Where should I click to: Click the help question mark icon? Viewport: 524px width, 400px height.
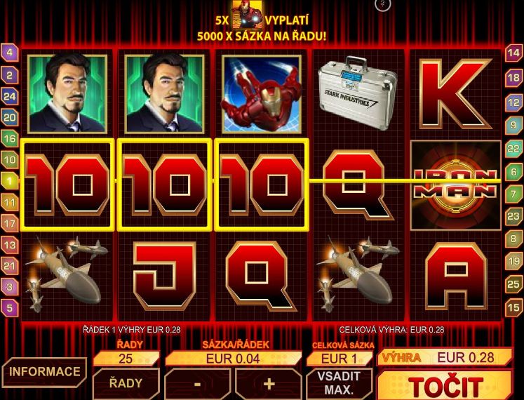pyautogui.click(x=382, y=4)
